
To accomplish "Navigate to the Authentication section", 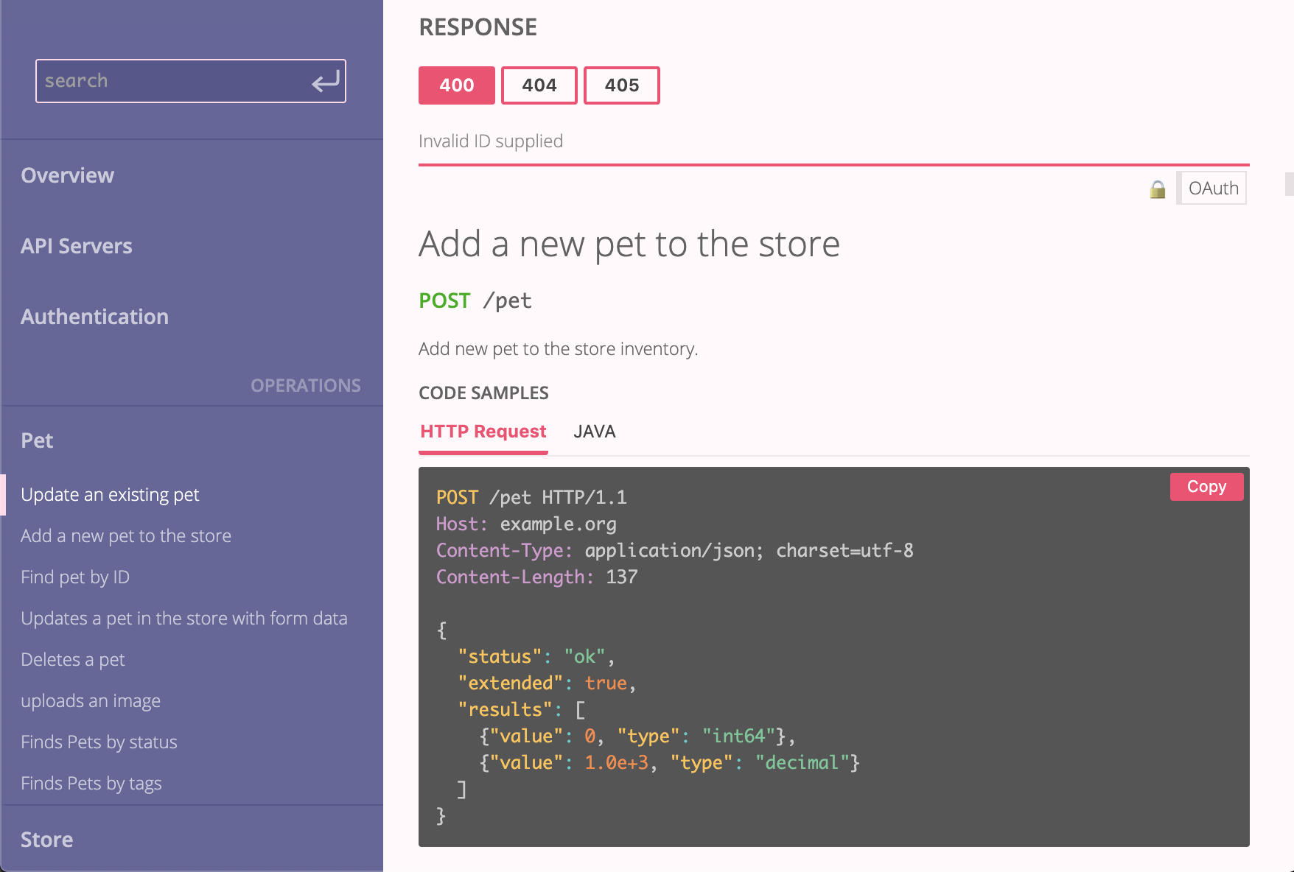I will point(95,317).
